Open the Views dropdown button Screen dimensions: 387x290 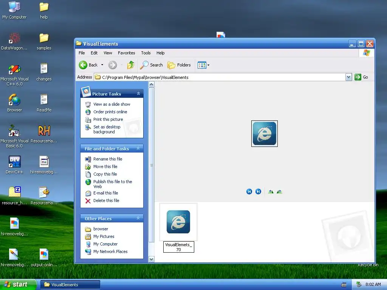click(x=204, y=65)
